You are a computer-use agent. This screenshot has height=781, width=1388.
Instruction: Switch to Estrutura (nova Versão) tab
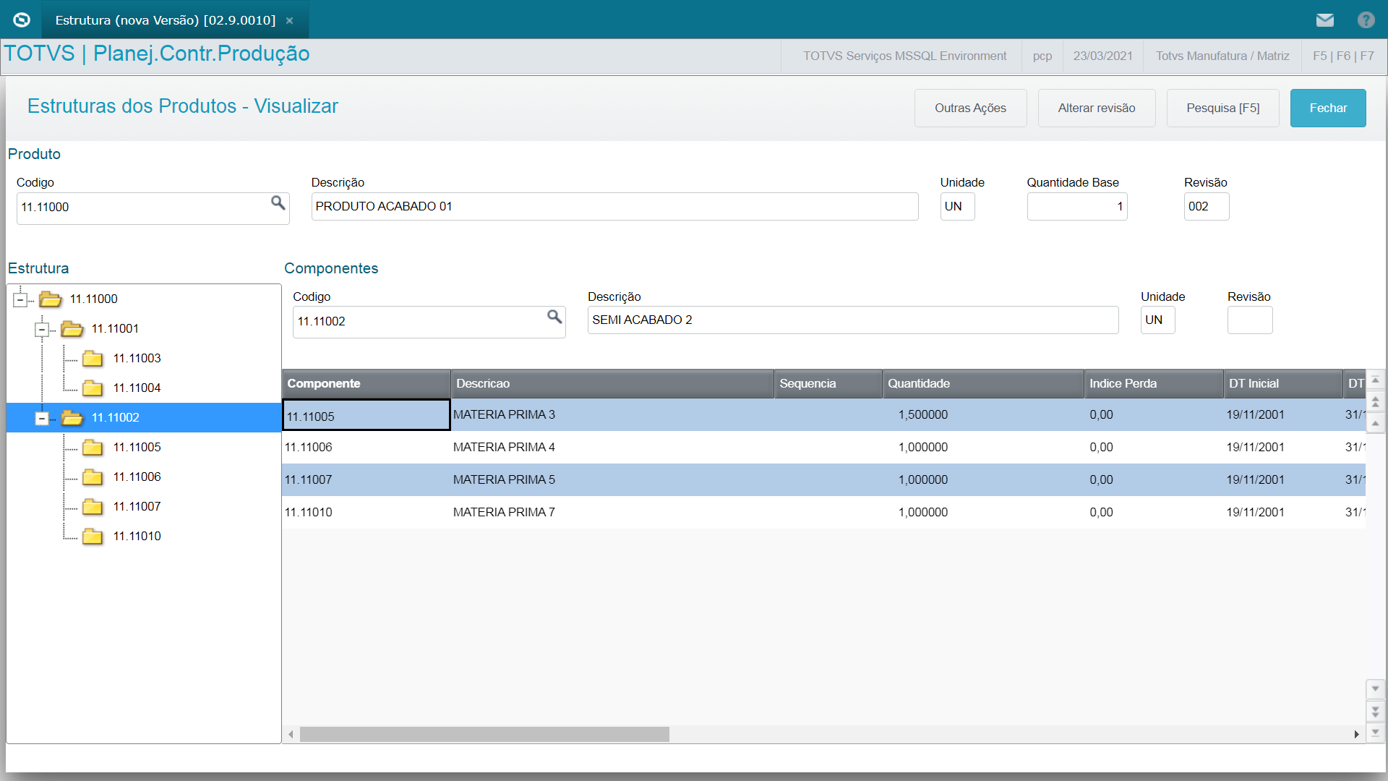click(165, 20)
